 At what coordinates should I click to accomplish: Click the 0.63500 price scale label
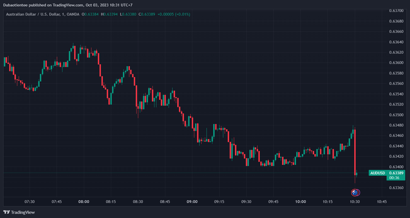(396, 115)
